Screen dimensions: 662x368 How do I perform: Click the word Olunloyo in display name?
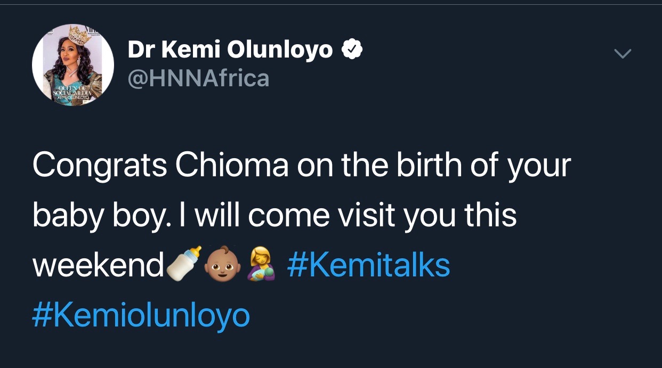tap(280, 50)
